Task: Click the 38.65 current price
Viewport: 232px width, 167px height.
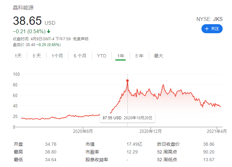Action: 27,21
